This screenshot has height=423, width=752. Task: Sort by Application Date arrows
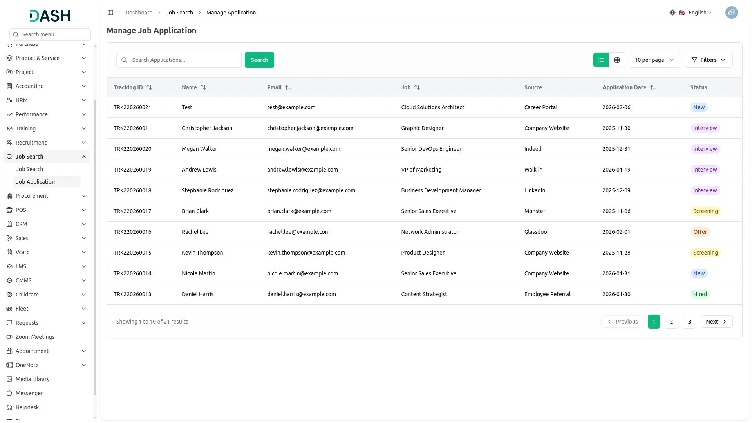(x=653, y=87)
